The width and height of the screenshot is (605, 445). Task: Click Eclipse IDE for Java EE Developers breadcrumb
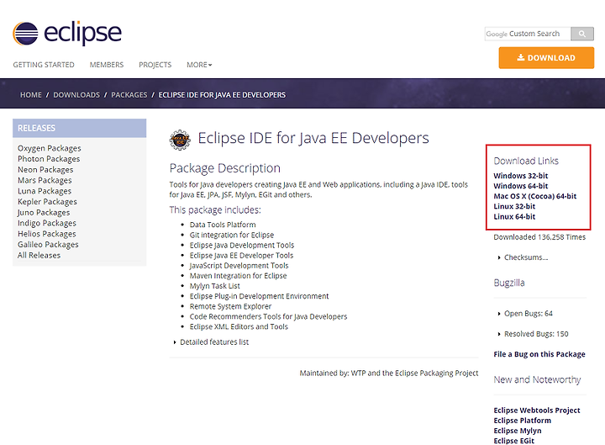(x=222, y=95)
